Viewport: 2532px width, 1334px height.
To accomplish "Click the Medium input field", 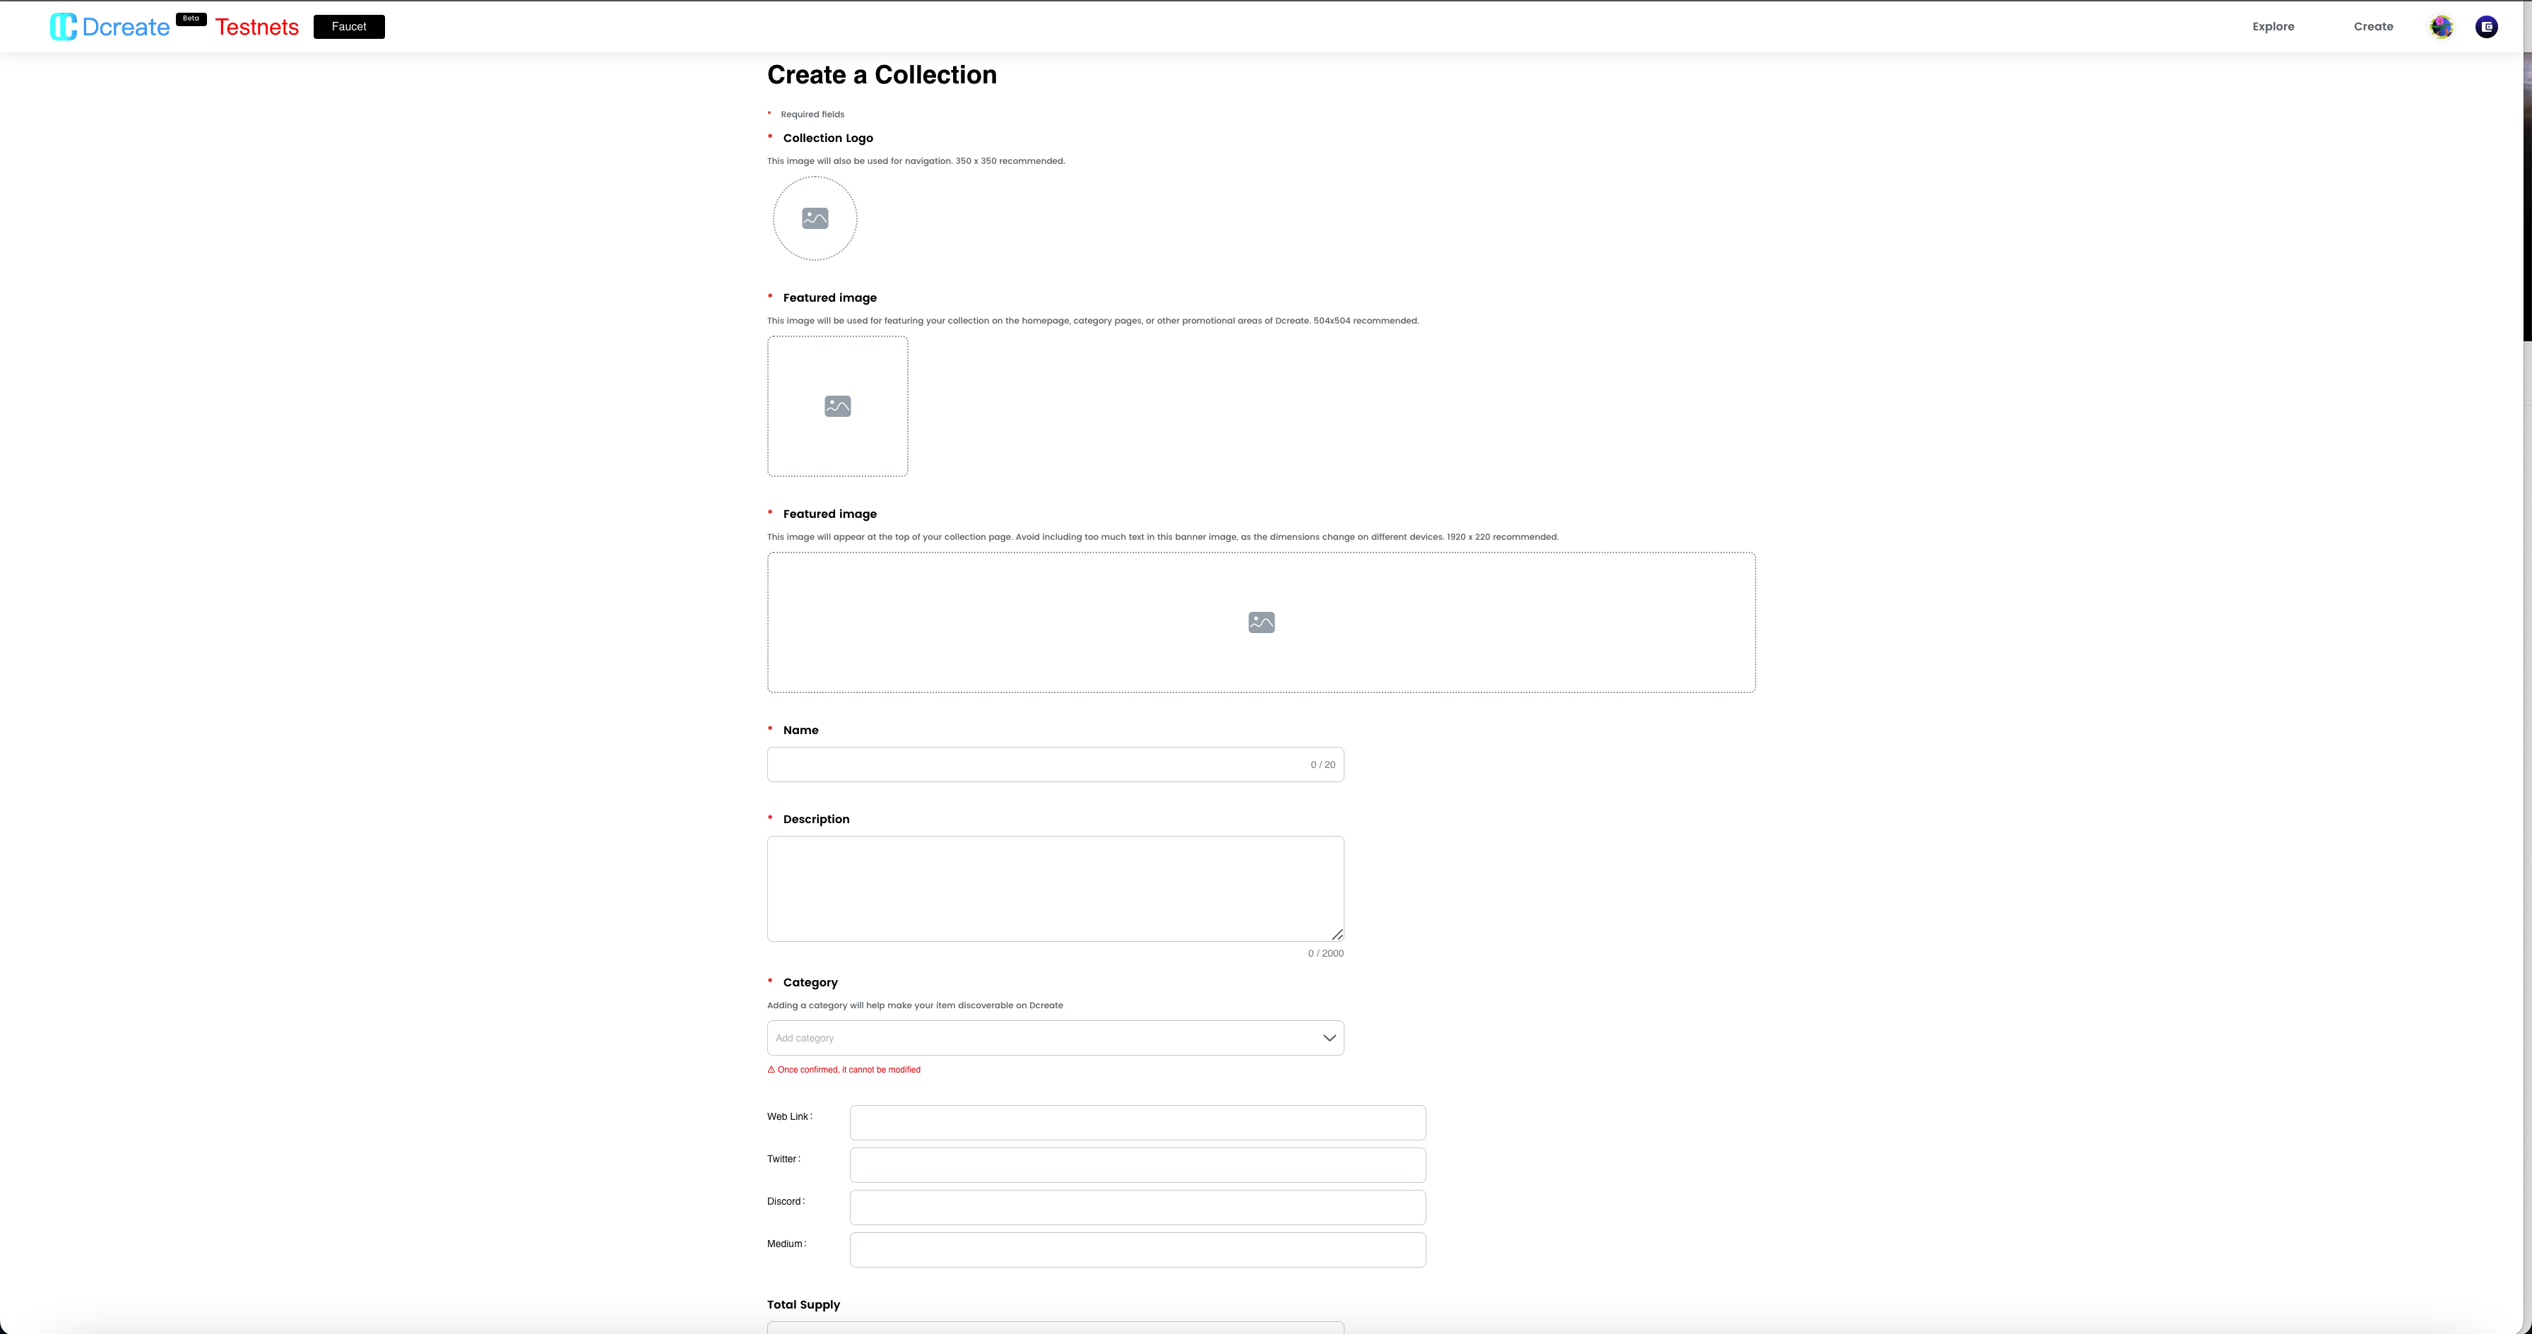I will pyautogui.click(x=1137, y=1249).
